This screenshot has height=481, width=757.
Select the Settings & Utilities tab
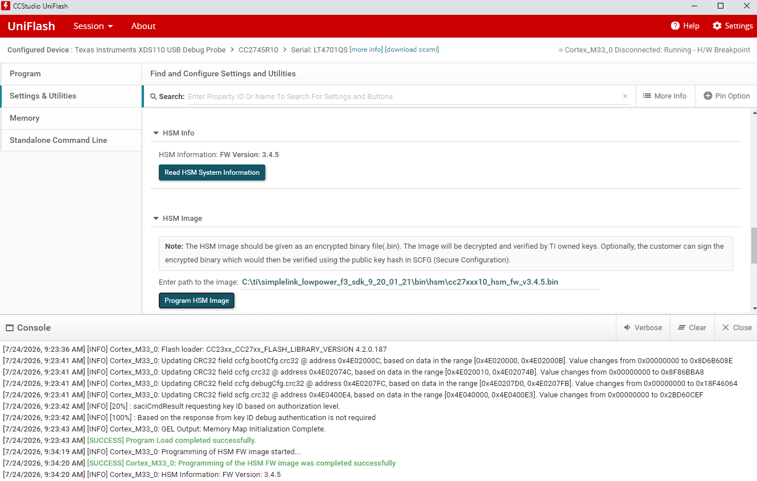click(71, 96)
